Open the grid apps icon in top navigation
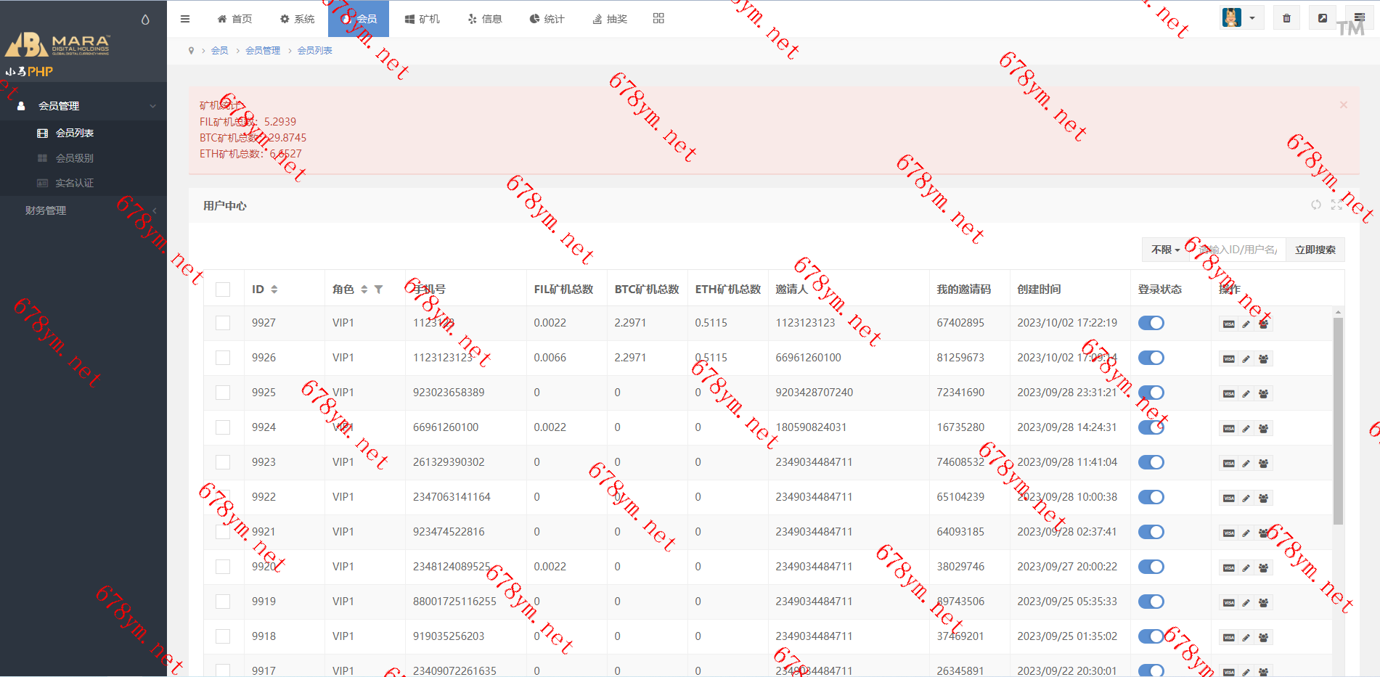This screenshot has height=677, width=1380. (x=658, y=19)
